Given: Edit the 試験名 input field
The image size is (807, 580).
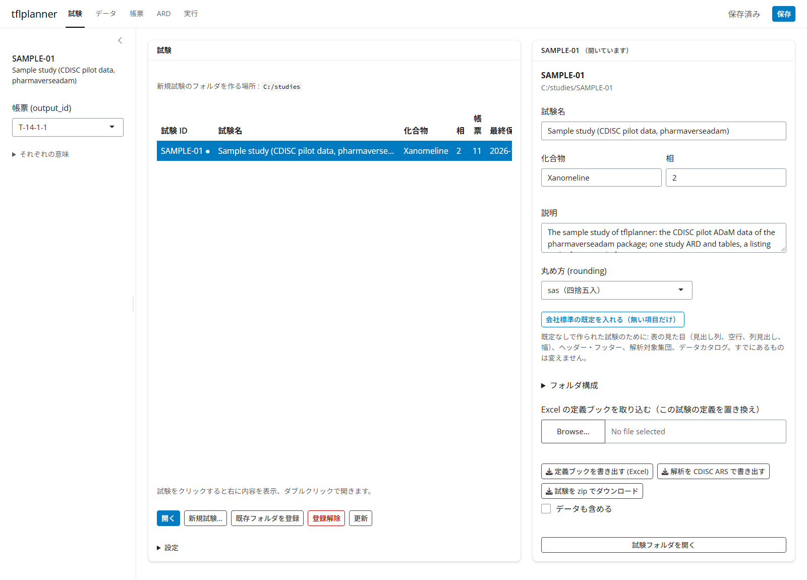Looking at the screenshot, I should [664, 131].
